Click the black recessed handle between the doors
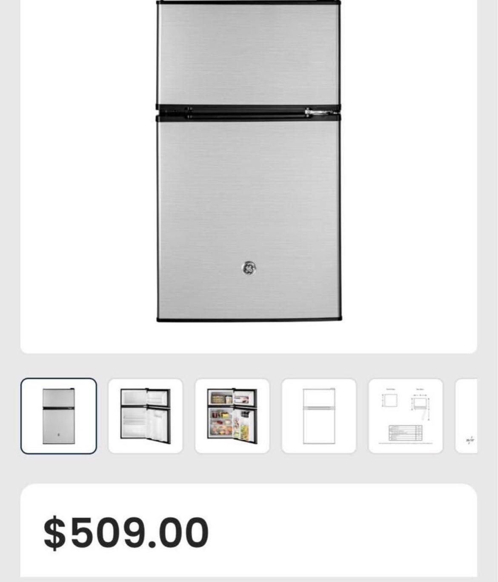 point(249,112)
